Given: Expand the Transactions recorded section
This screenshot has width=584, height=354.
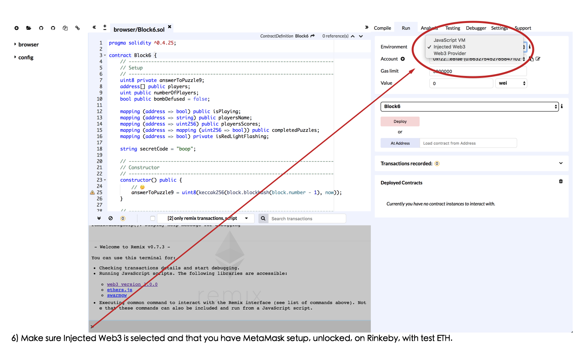Looking at the screenshot, I should (x=561, y=163).
